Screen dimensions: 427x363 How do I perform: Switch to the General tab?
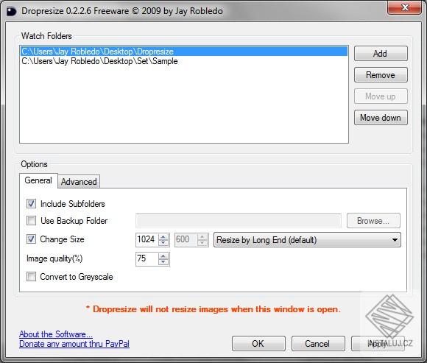click(x=38, y=180)
